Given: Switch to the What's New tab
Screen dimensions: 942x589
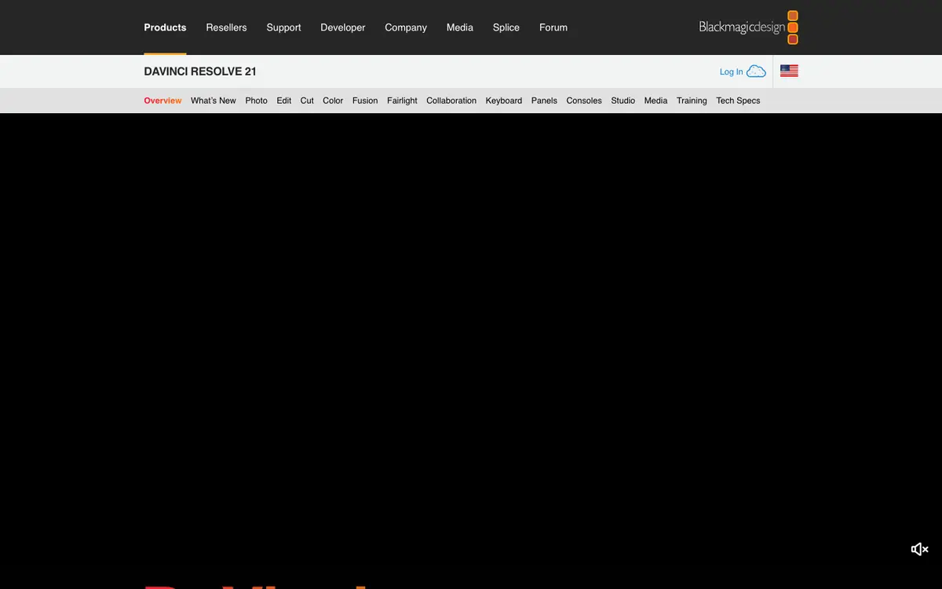Looking at the screenshot, I should (x=214, y=101).
